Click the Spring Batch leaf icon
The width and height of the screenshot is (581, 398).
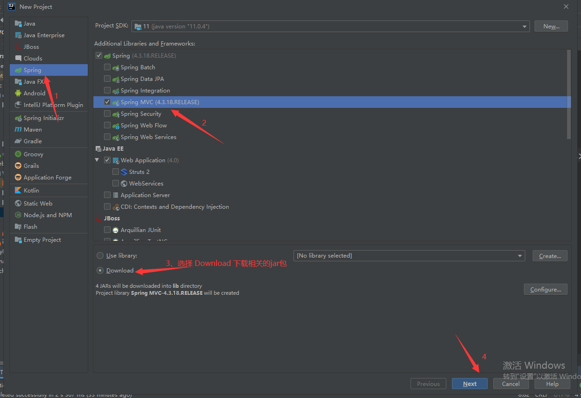116,67
